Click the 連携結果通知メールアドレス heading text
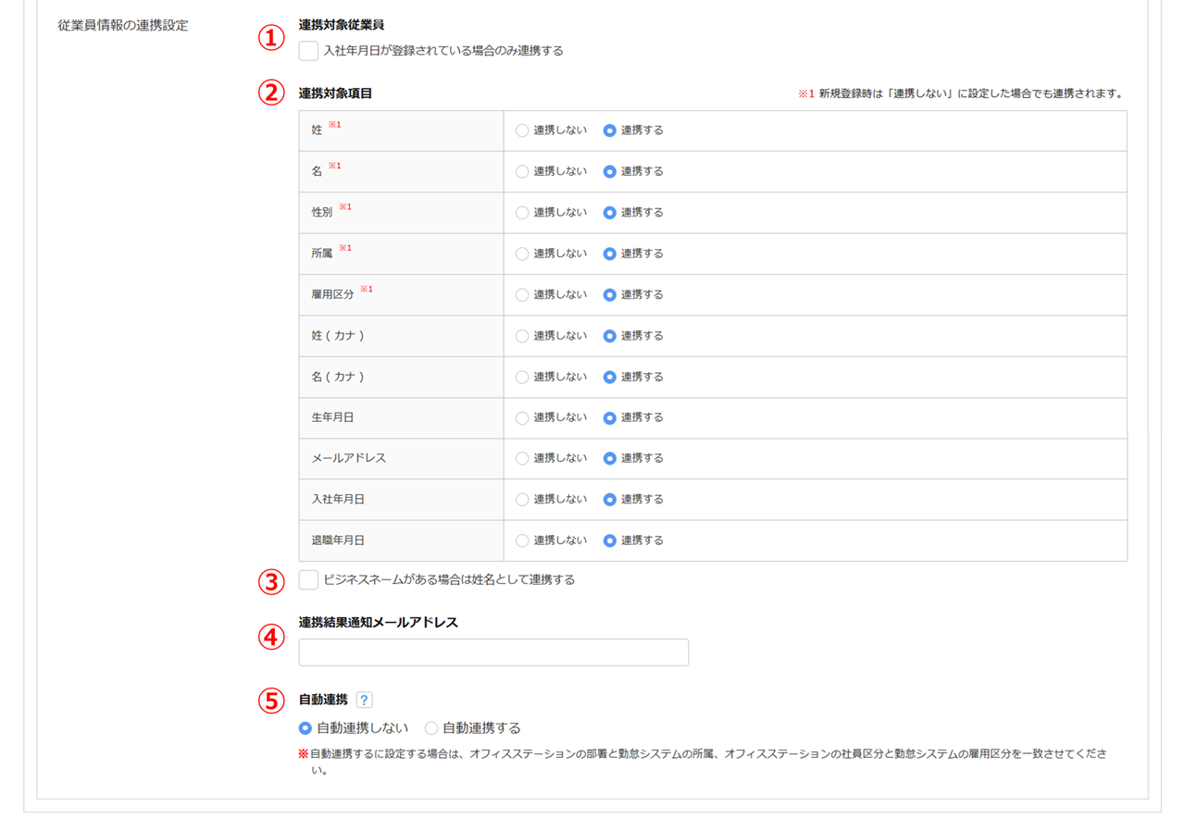The height and width of the screenshot is (819, 1185). 379,623
